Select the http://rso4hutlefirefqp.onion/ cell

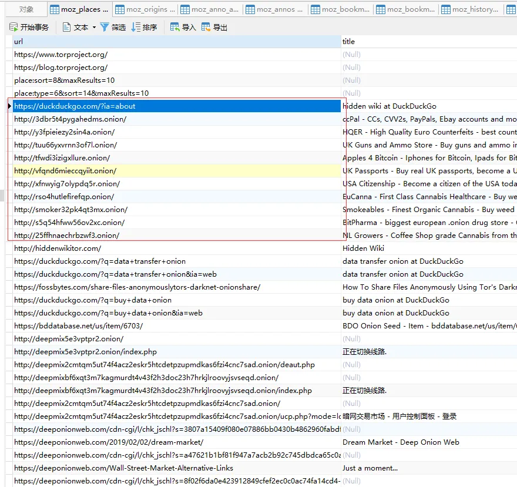point(177,197)
